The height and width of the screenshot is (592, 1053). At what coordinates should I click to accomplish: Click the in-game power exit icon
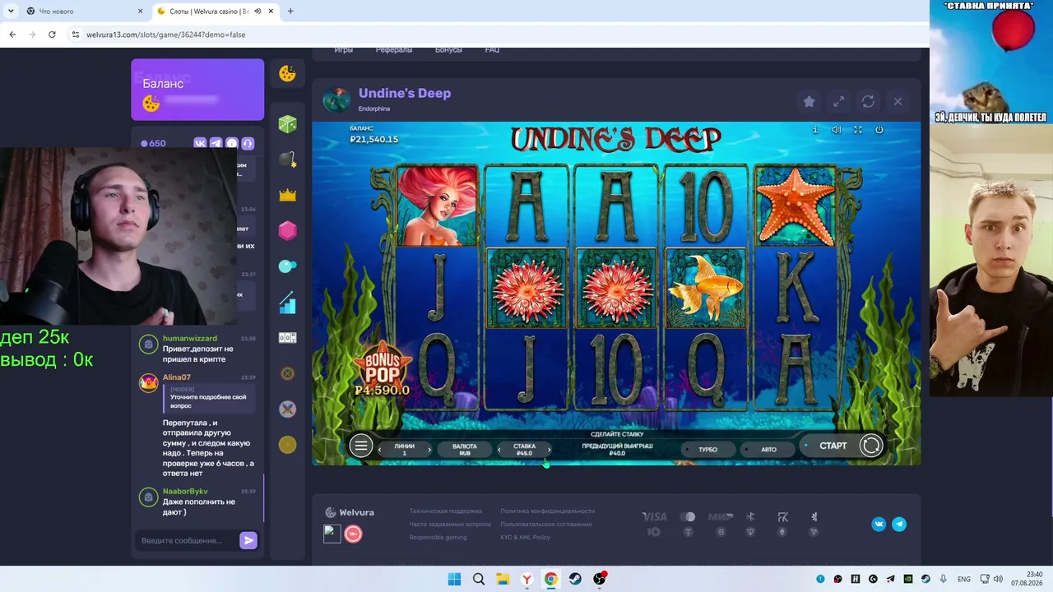click(x=879, y=130)
